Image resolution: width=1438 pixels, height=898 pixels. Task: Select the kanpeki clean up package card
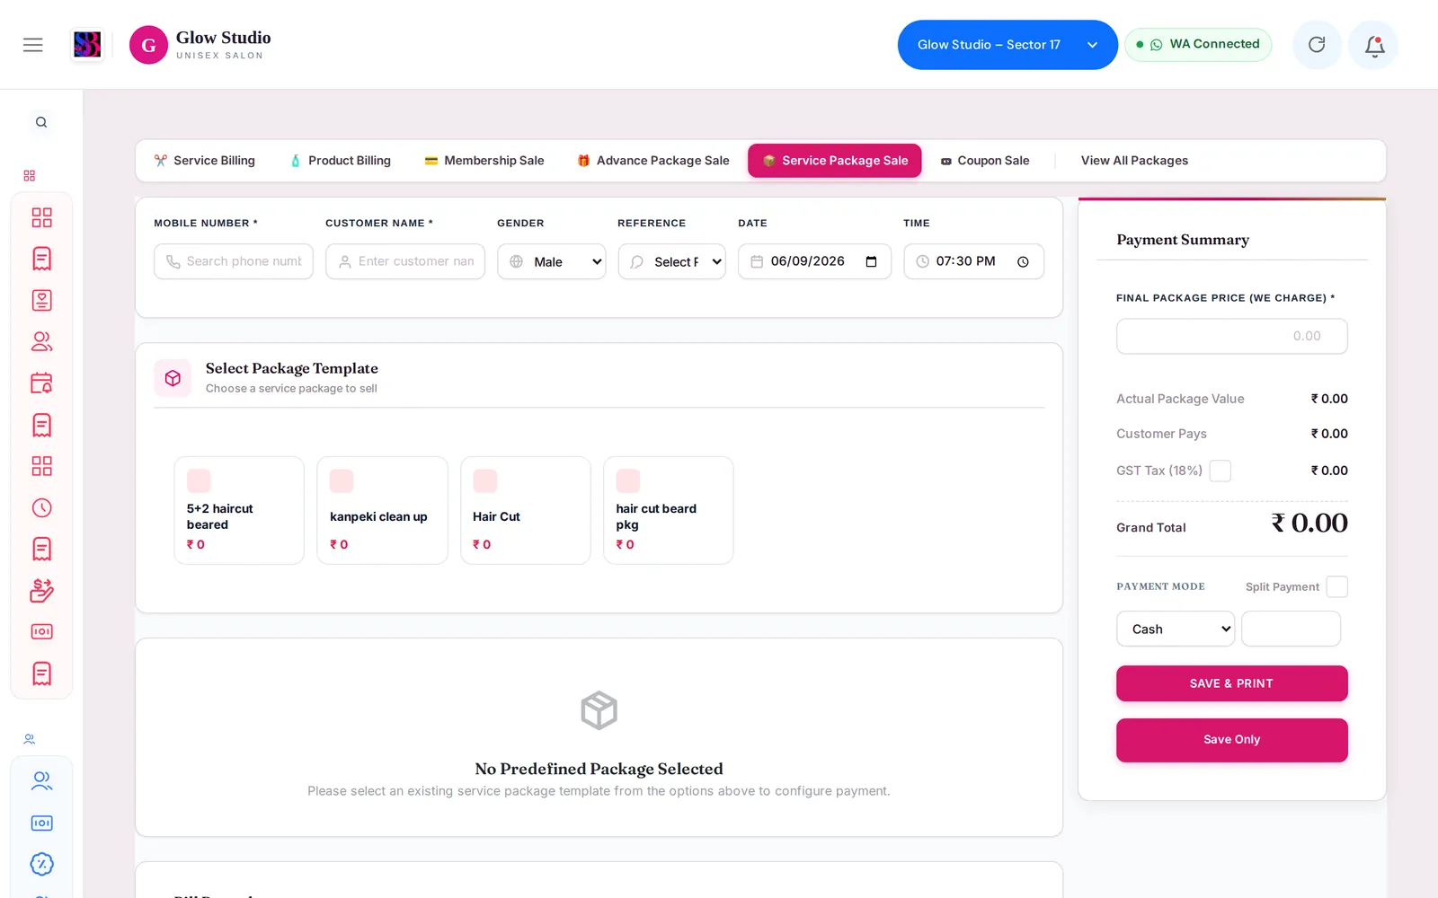(382, 510)
